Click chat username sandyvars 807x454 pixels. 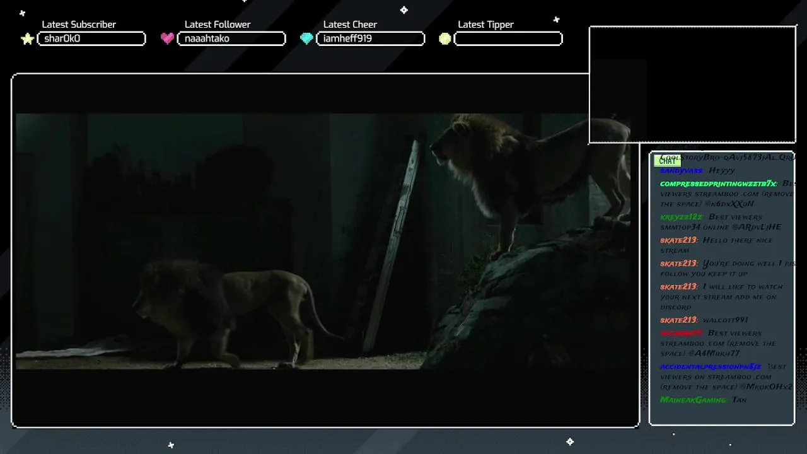click(682, 171)
